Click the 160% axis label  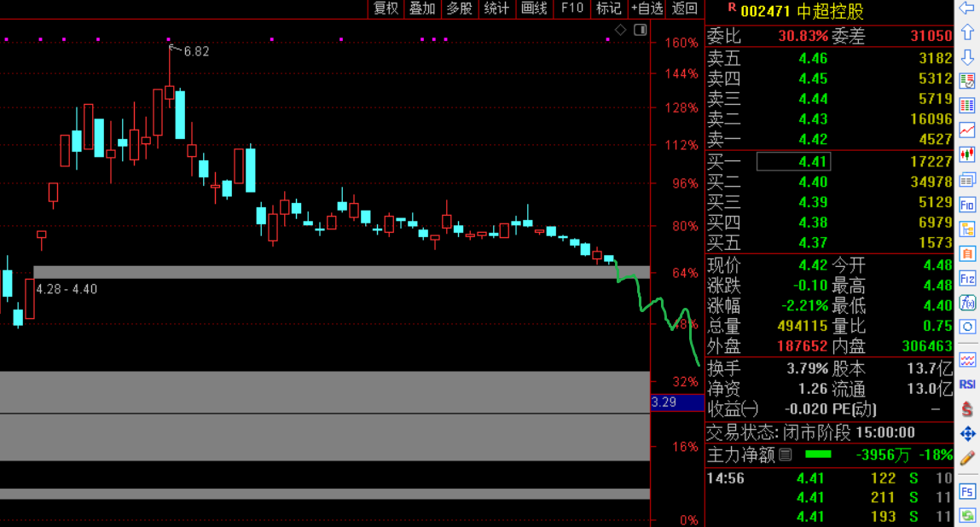pyautogui.click(x=681, y=43)
